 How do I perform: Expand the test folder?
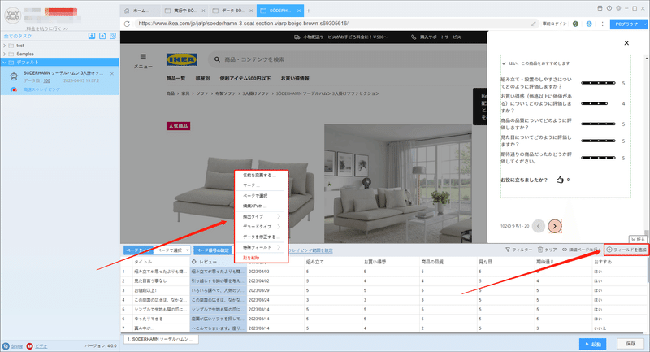5,46
